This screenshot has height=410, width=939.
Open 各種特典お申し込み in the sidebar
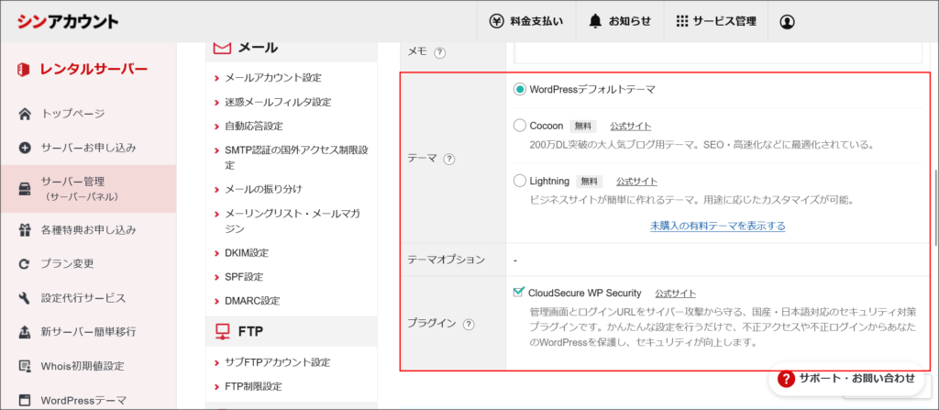[x=89, y=229]
